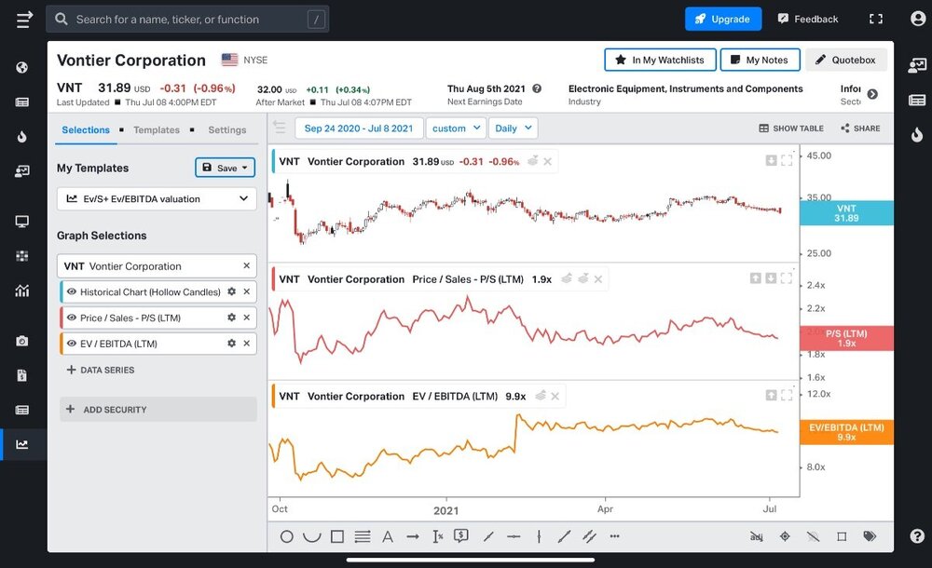Move the Price / Sales pane up

click(756, 278)
